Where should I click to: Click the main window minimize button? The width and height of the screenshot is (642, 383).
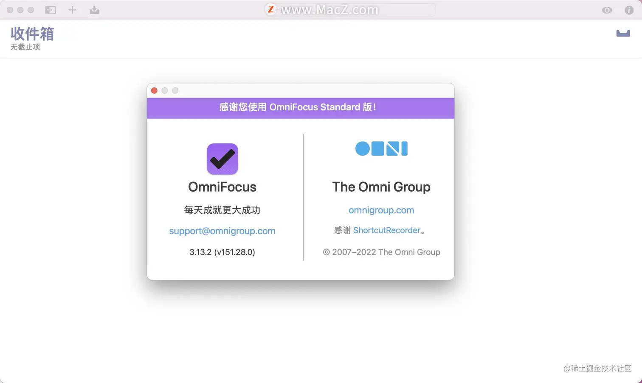coord(20,10)
